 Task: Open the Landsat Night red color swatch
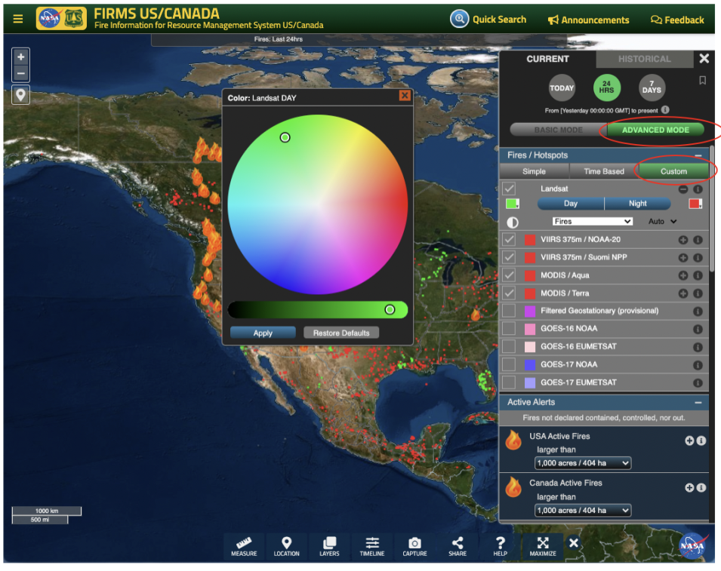point(695,204)
